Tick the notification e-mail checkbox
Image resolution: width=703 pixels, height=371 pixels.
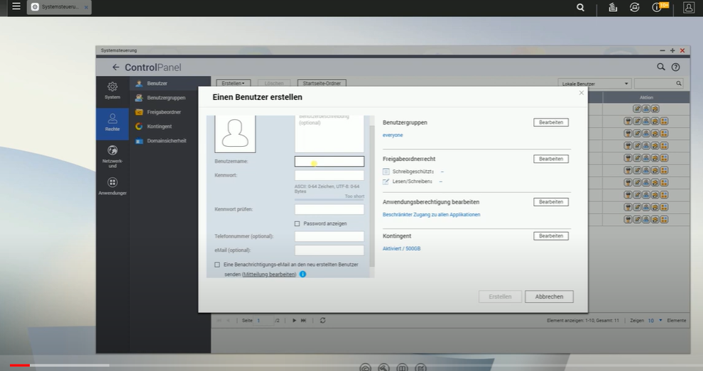coord(217,265)
